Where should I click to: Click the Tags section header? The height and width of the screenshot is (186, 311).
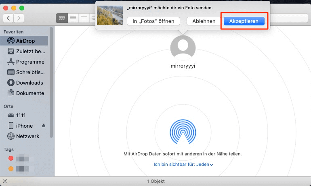click(x=8, y=149)
